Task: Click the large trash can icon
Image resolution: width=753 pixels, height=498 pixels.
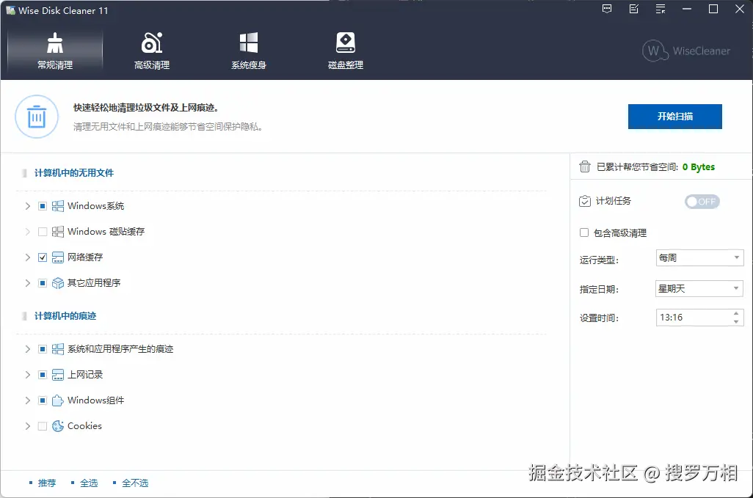Action: pos(37,117)
